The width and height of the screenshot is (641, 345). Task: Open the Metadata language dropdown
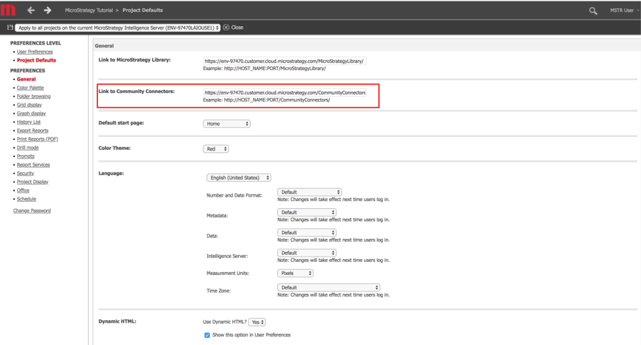(307, 212)
